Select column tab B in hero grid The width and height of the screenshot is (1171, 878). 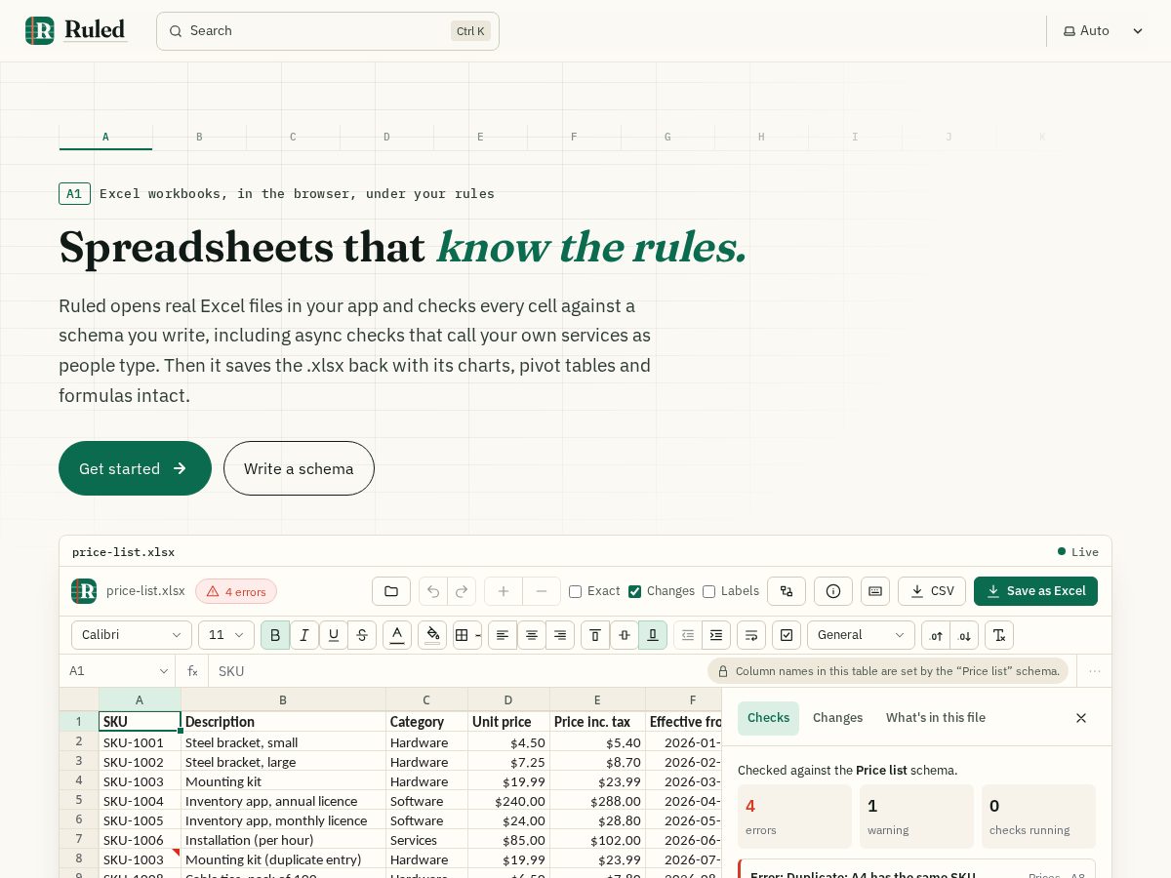(199, 137)
